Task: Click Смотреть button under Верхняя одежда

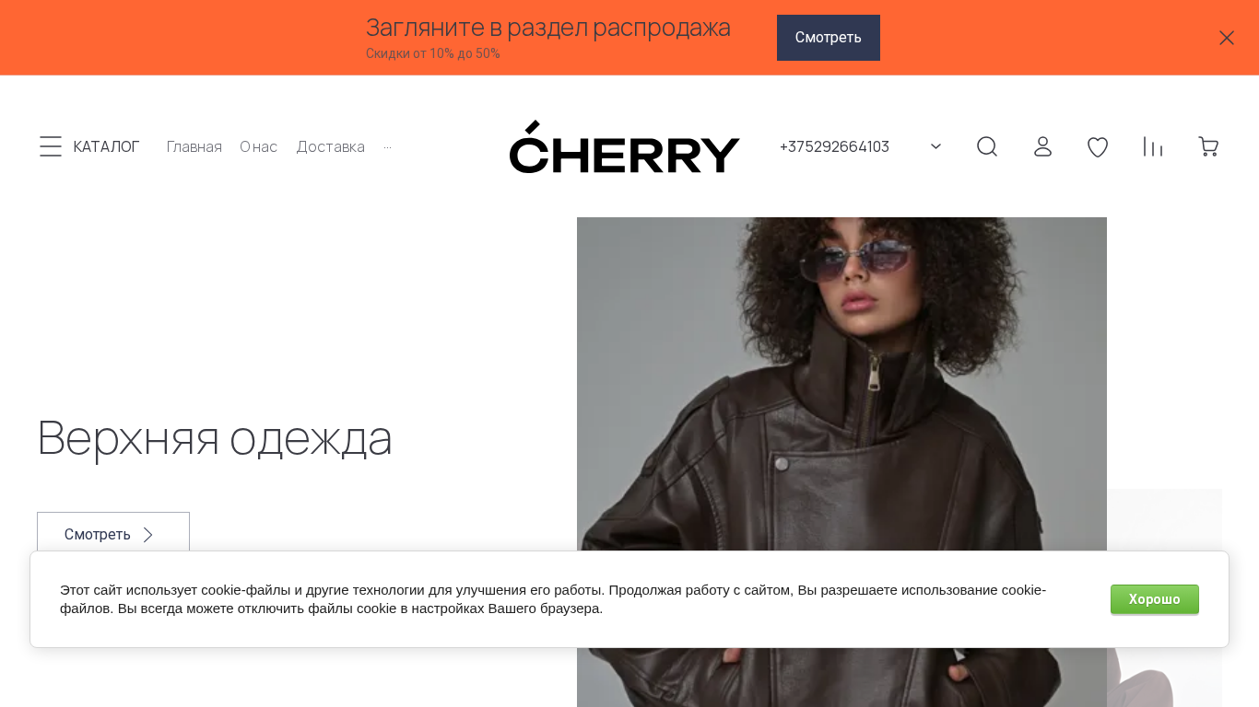Action: [x=113, y=534]
